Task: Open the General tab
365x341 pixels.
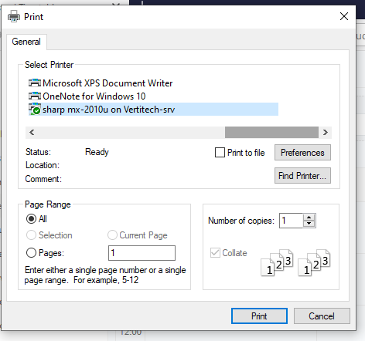Action: point(26,42)
